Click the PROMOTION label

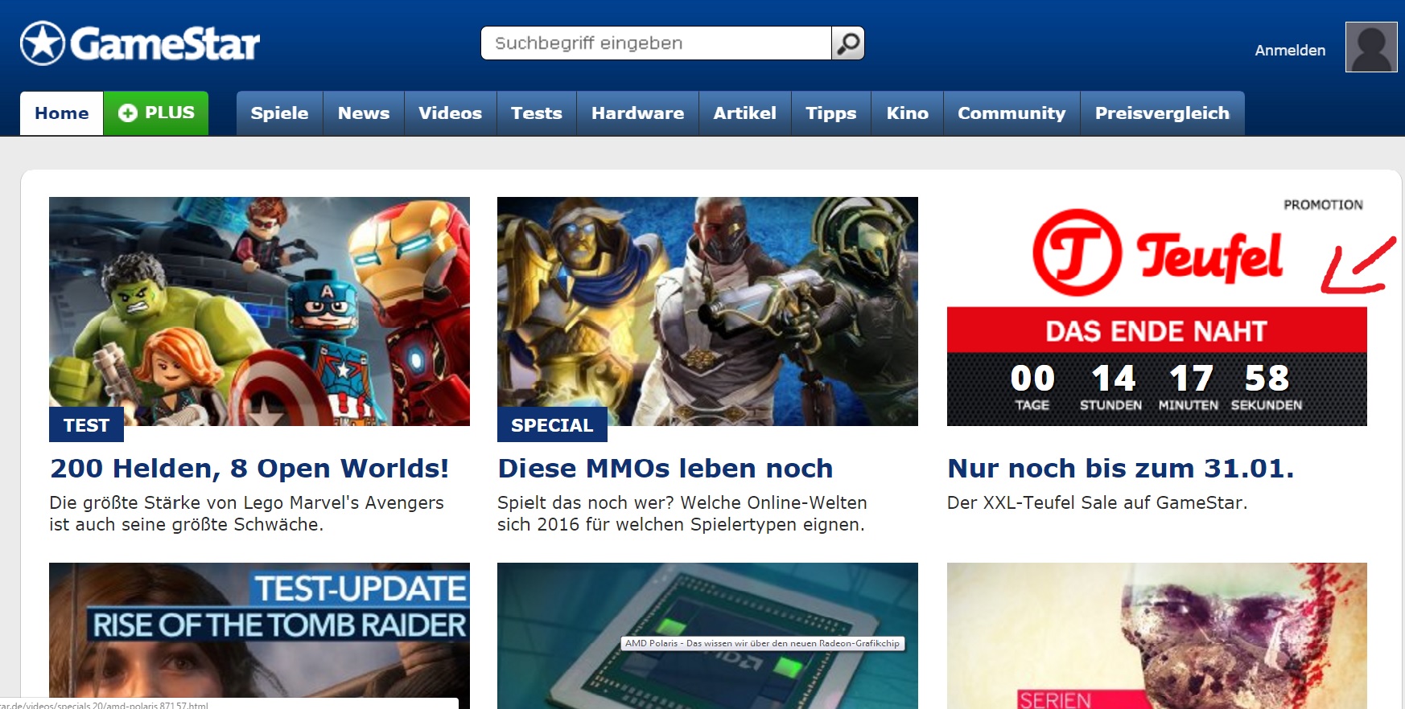pyautogui.click(x=1323, y=205)
